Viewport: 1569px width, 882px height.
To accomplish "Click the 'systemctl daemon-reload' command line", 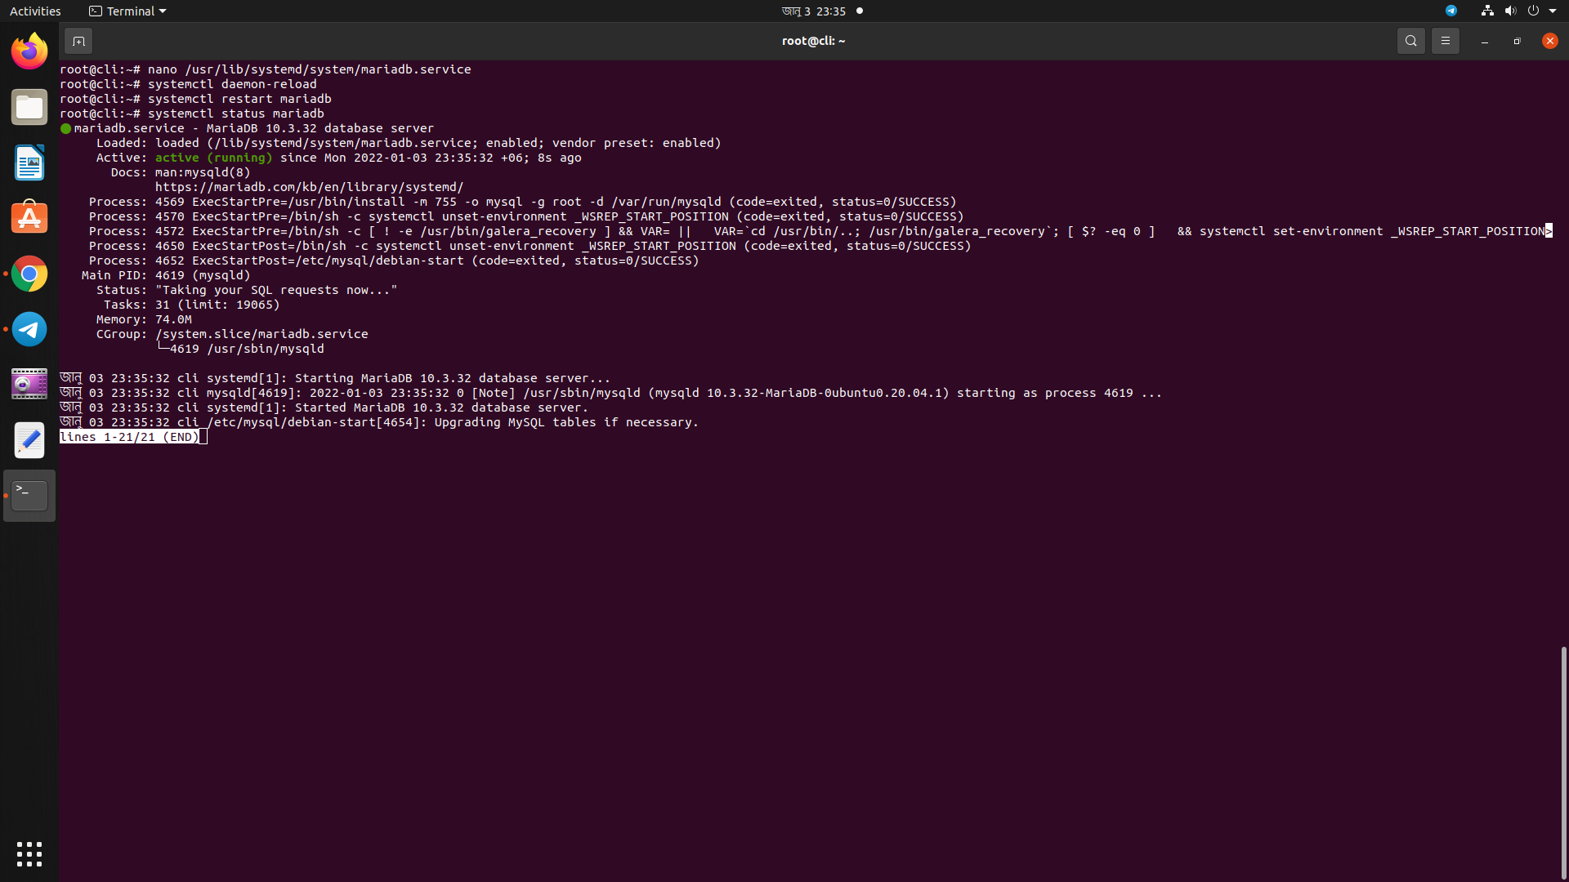I will pos(232,84).
